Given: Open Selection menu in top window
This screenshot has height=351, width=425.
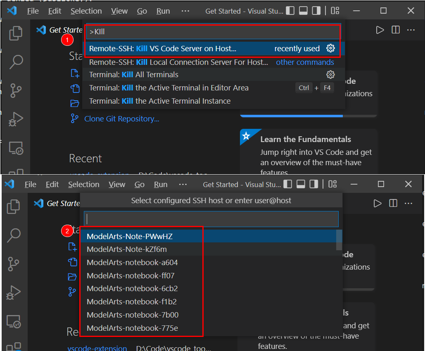Looking at the screenshot, I should pyautogui.click(x=86, y=11).
